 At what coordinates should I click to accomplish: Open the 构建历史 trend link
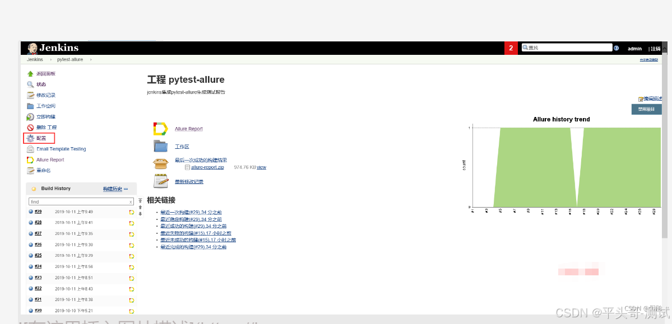pos(112,189)
